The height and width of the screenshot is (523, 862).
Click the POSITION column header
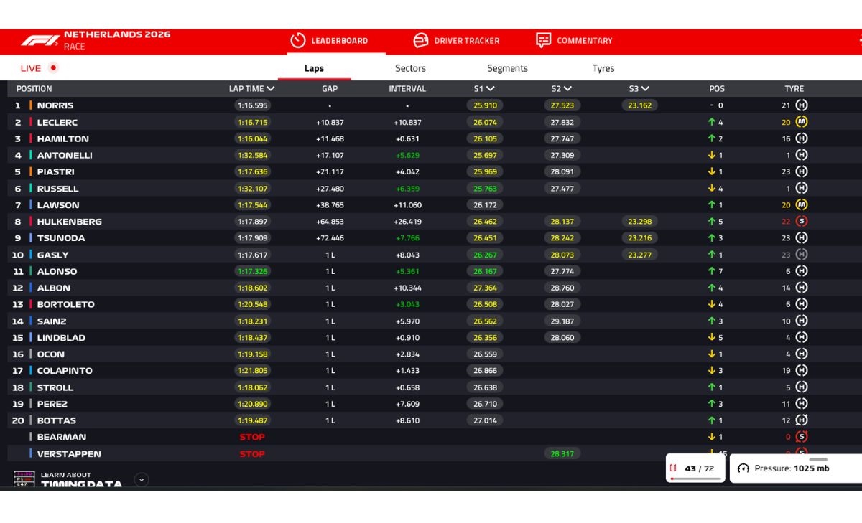34,89
